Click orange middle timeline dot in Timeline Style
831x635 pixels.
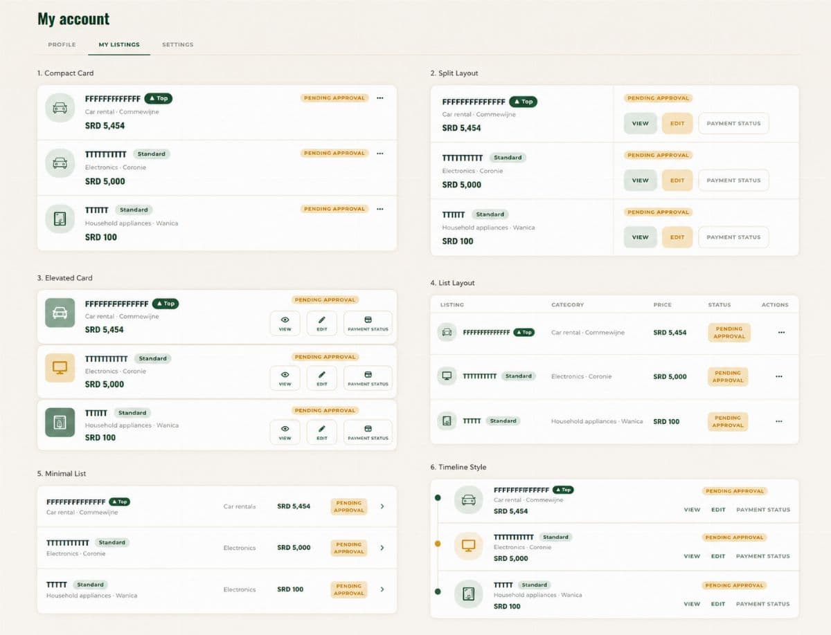pyautogui.click(x=438, y=544)
